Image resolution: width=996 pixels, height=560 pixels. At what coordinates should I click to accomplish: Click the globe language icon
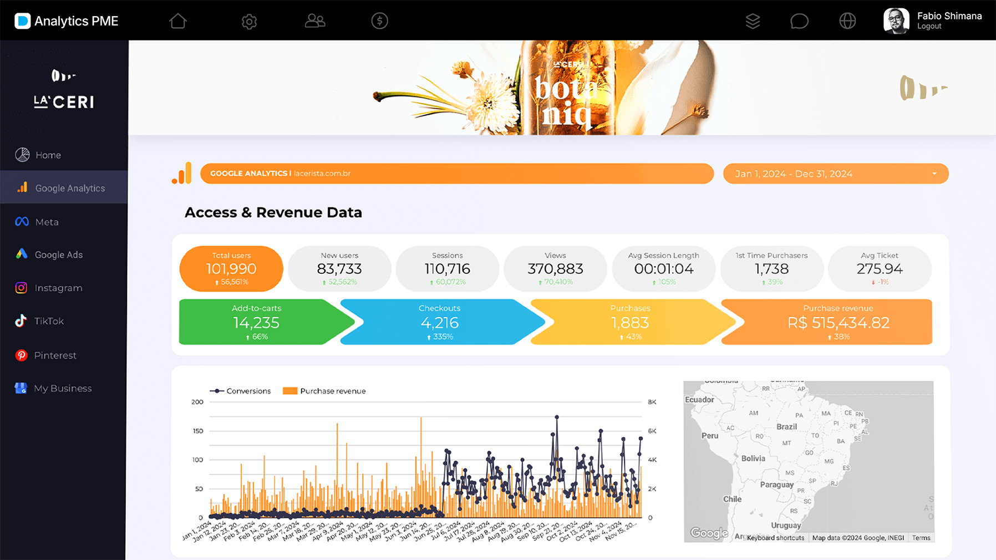point(847,21)
